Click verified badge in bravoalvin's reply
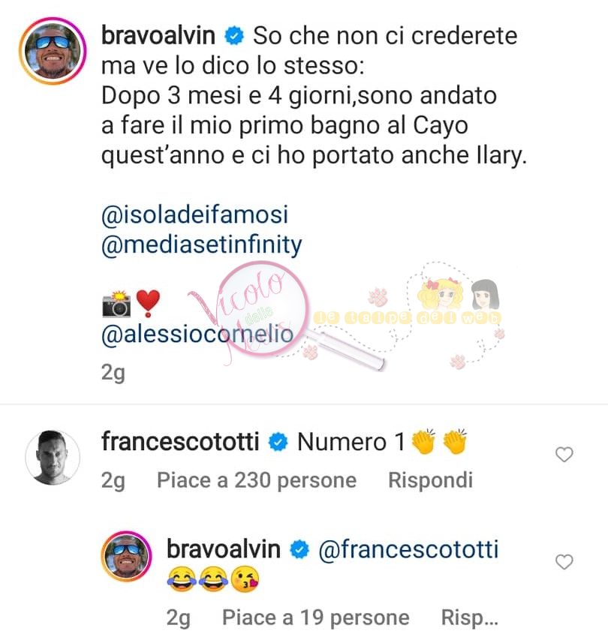This screenshot has width=608, height=637. click(299, 550)
